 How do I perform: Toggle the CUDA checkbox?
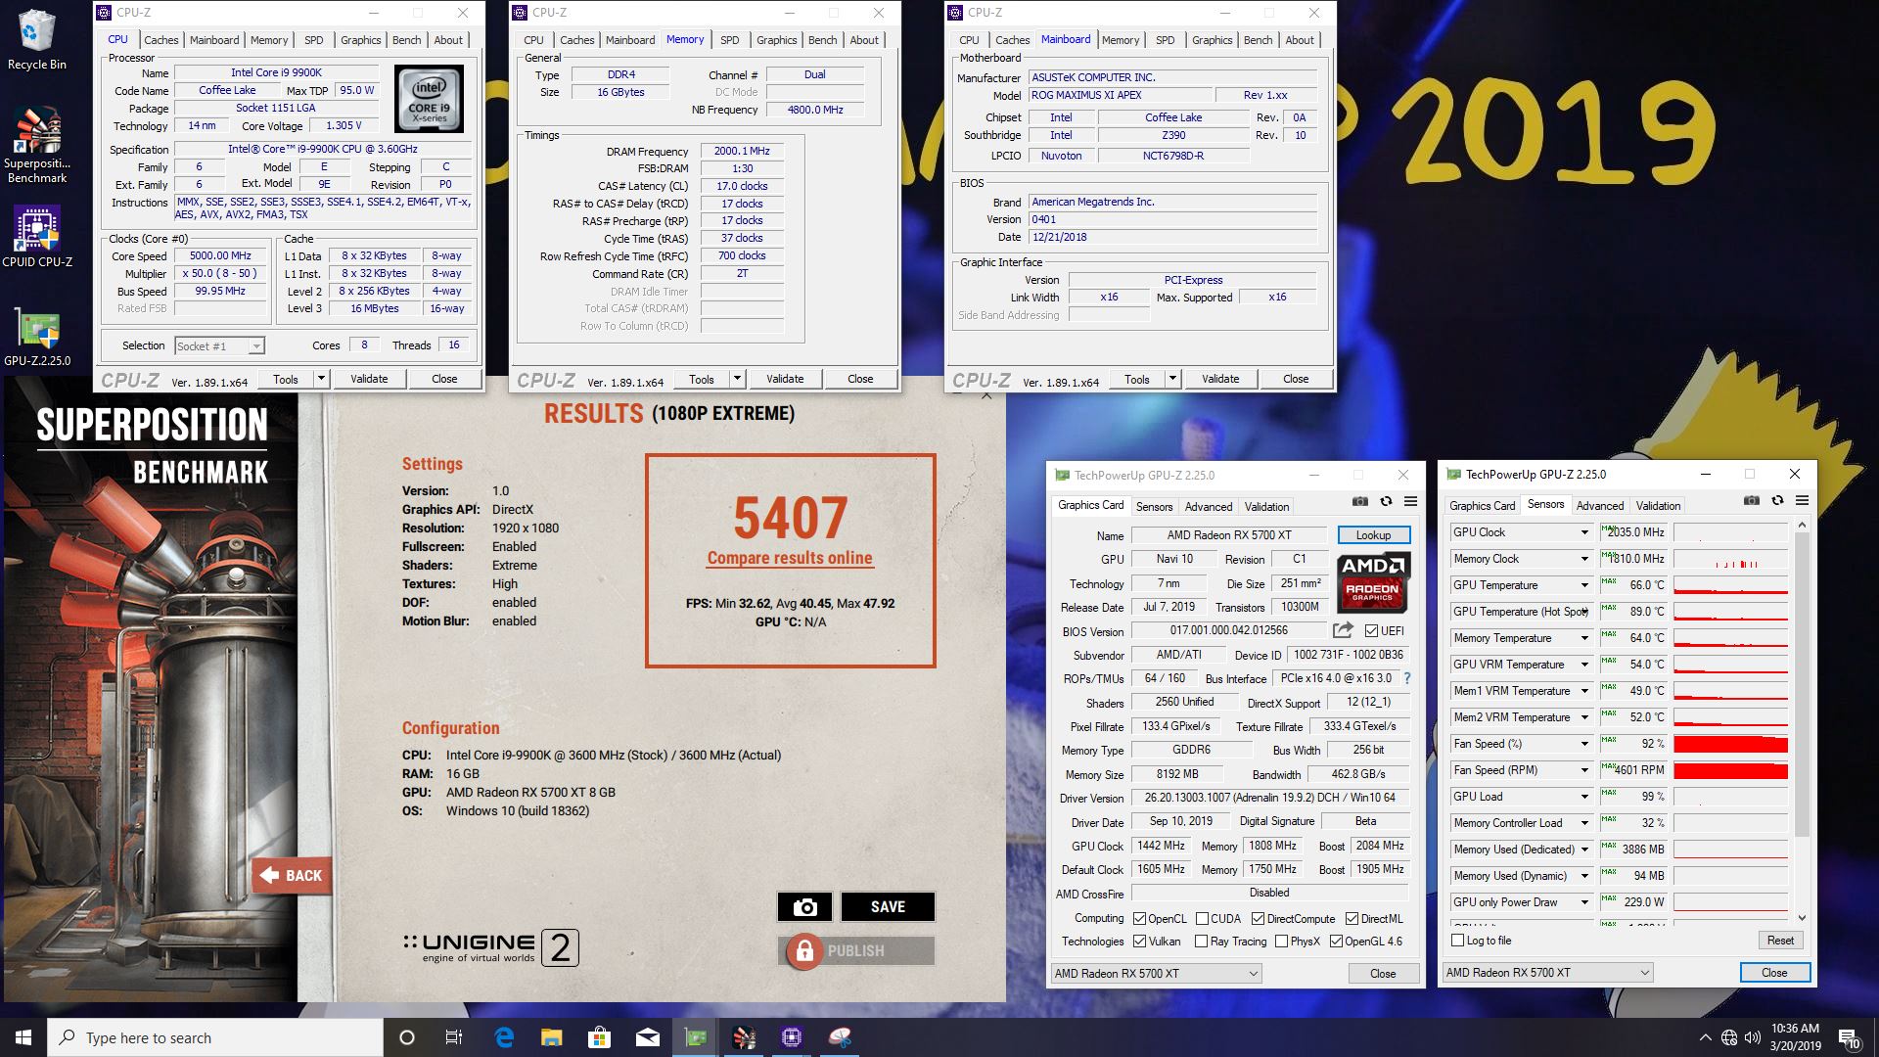click(x=1203, y=919)
